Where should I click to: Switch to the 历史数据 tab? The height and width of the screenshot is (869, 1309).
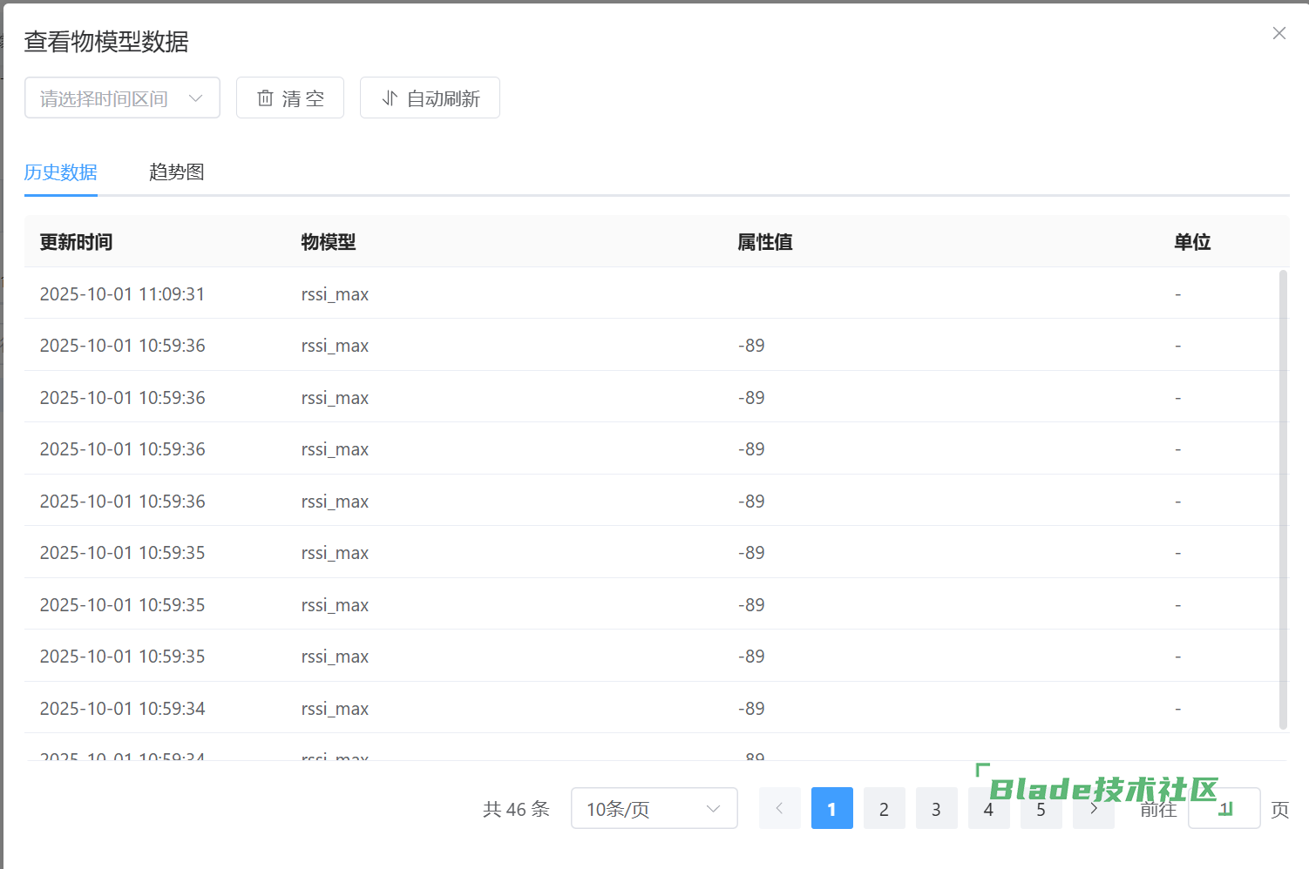pyautogui.click(x=60, y=172)
